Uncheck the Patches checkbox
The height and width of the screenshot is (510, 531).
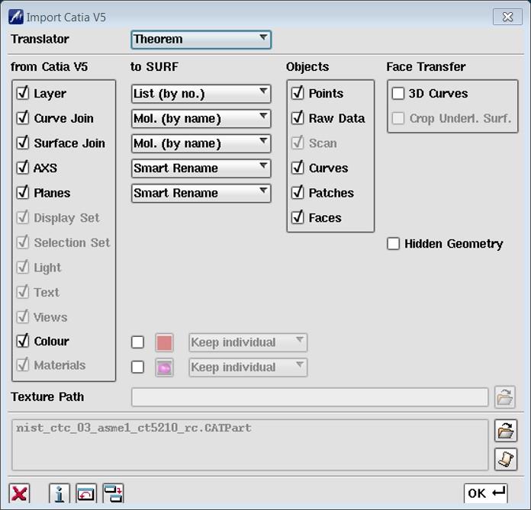tap(298, 193)
